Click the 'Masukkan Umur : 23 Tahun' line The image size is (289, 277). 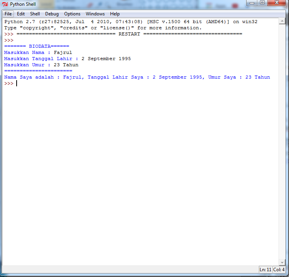pos(41,65)
